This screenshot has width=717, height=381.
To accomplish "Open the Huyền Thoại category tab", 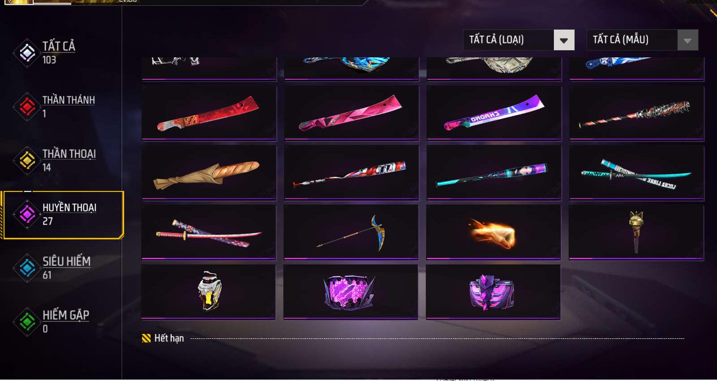I will (x=63, y=215).
